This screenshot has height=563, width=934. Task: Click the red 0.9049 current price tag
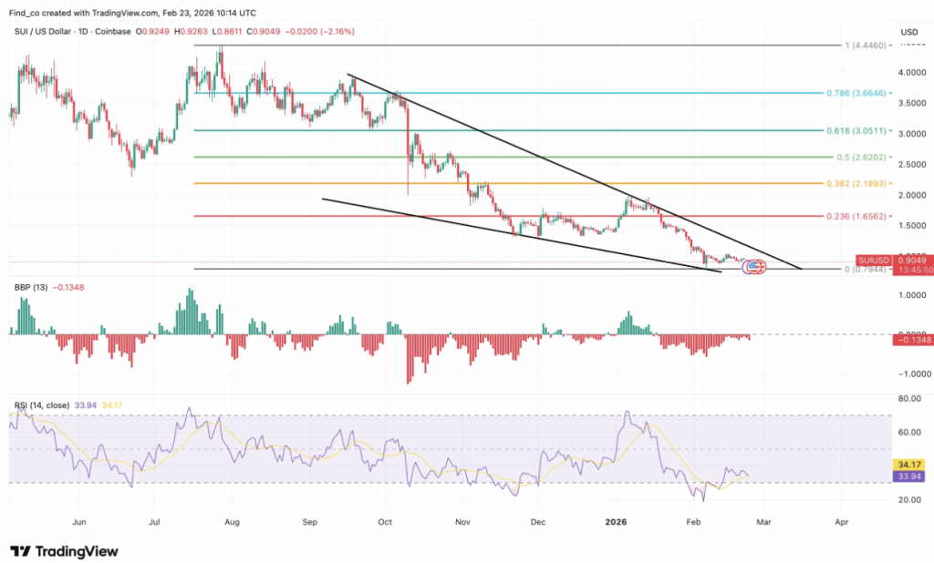[x=912, y=261]
